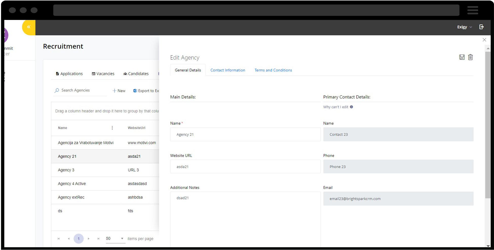
Task: Click the search magnifier icon in Search Agencies
Action: 57,90
